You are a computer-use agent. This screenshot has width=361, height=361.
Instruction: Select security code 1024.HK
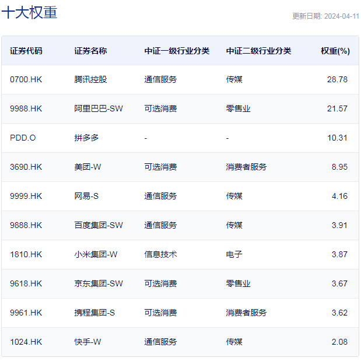pyautogui.click(x=26, y=342)
